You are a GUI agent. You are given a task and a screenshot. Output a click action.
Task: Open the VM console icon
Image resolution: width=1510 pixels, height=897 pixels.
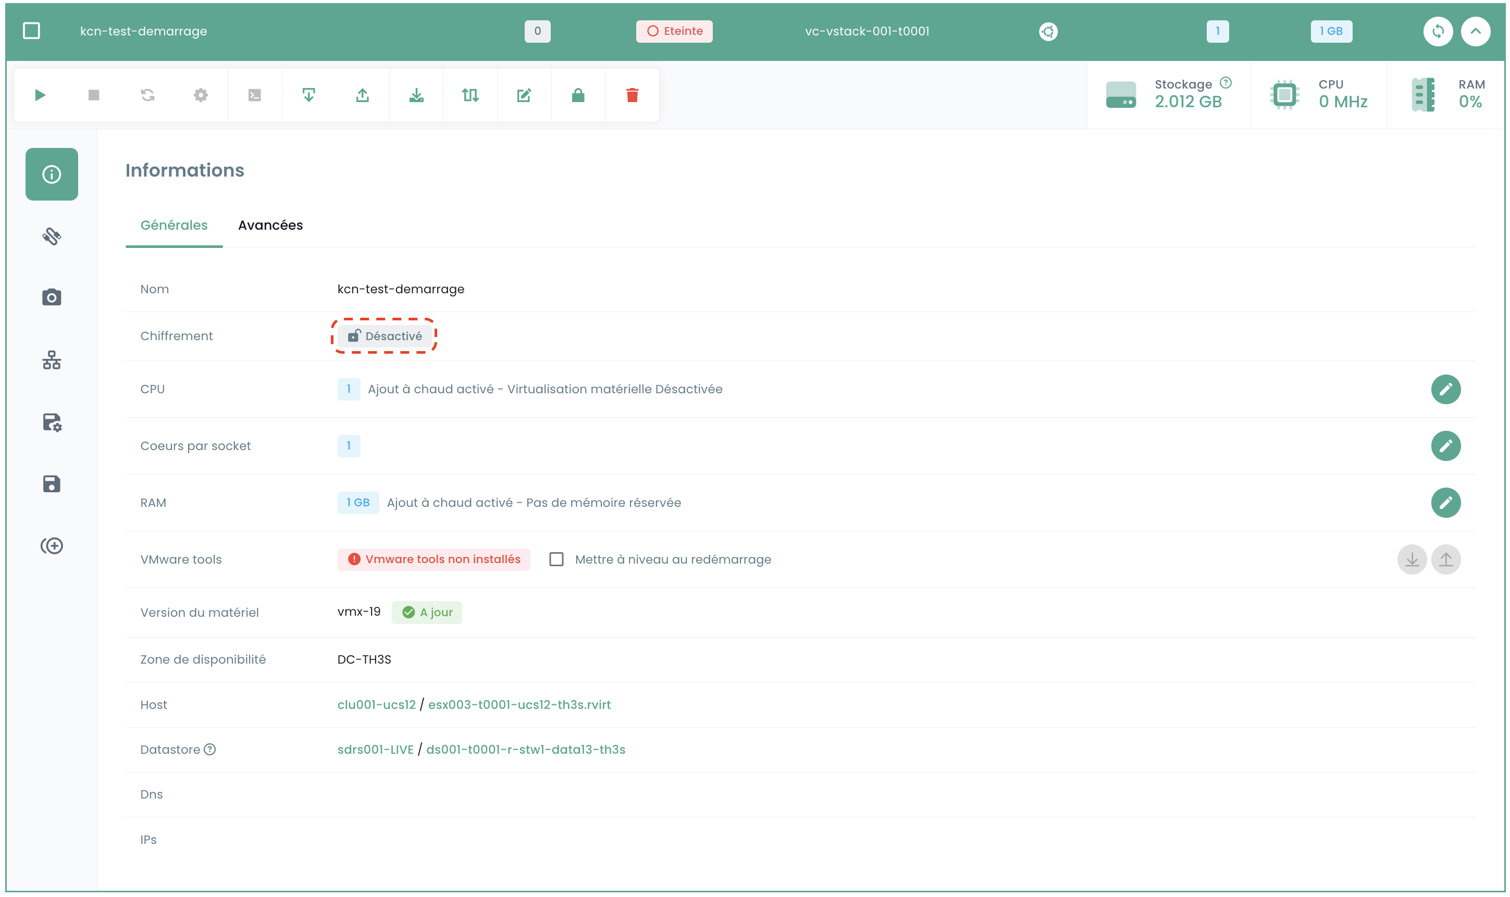tap(254, 95)
